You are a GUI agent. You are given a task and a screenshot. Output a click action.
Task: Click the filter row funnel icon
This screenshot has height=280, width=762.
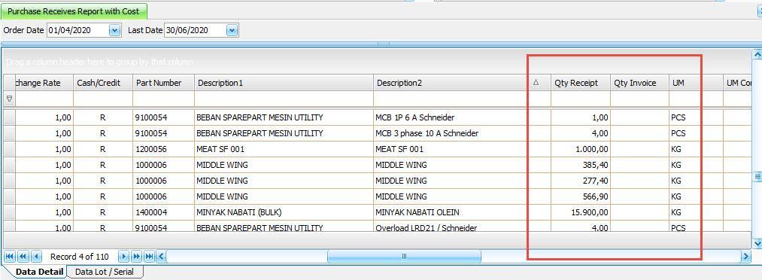pyautogui.click(x=9, y=99)
